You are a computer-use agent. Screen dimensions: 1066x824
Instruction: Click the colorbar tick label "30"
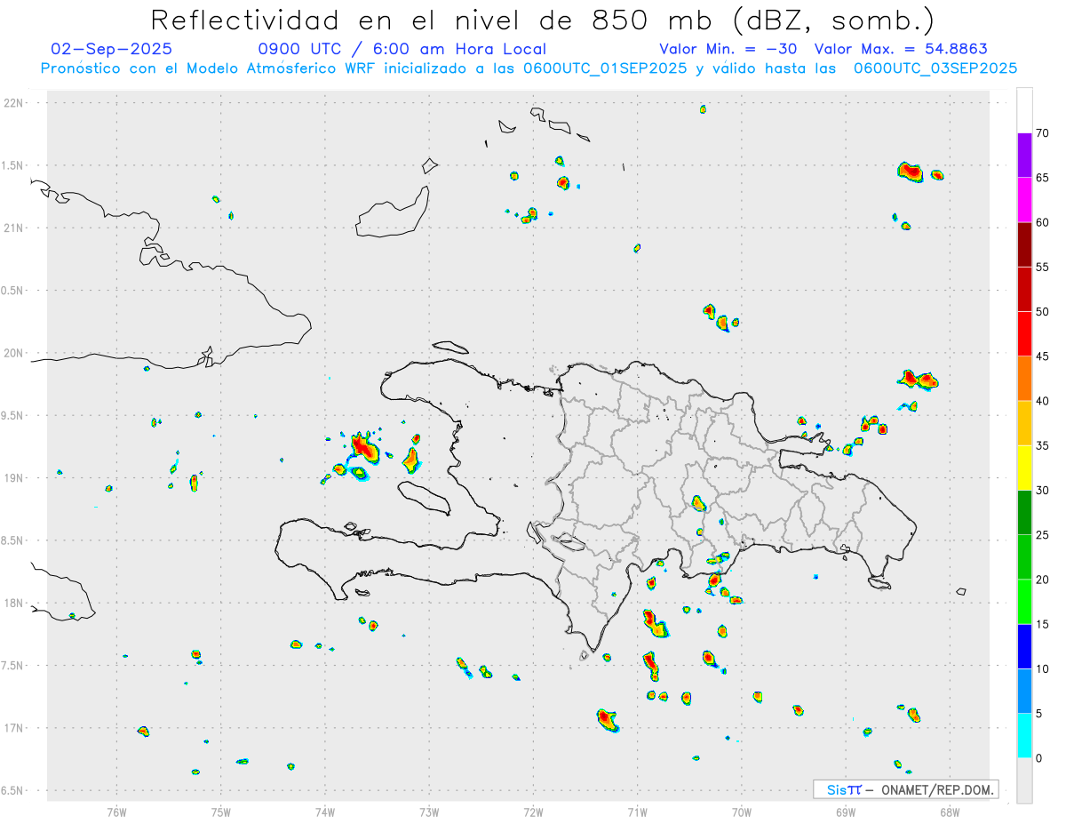[1042, 491]
